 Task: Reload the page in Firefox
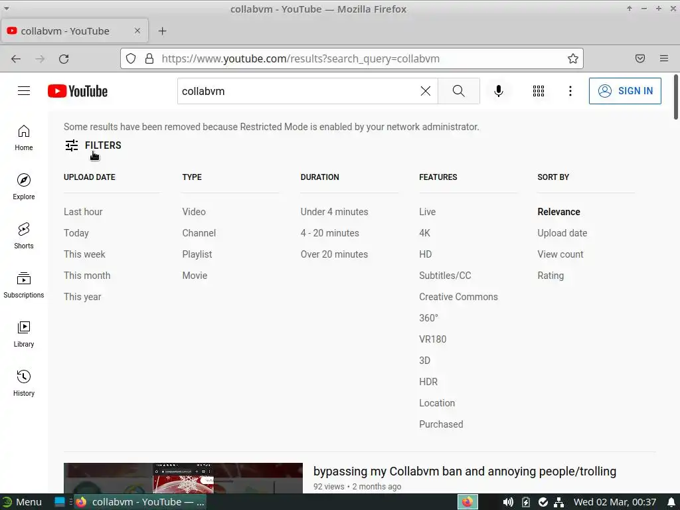point(64,58)
